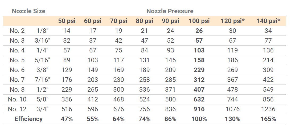
Task: Select the Efficiency row label
Action: (x=28, y=119)
